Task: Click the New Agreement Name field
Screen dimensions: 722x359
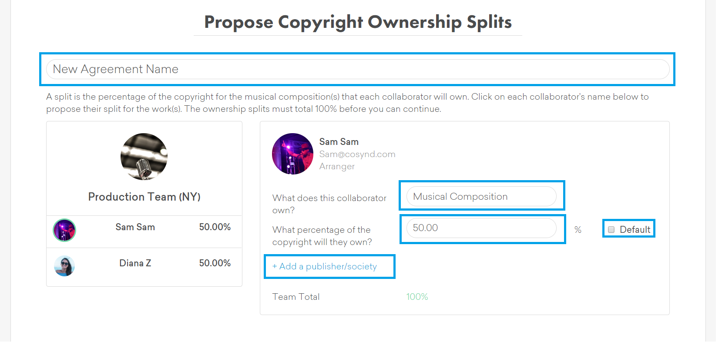Action: (x=357, y=69)
